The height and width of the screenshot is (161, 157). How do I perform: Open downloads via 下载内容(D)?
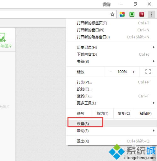111,54
